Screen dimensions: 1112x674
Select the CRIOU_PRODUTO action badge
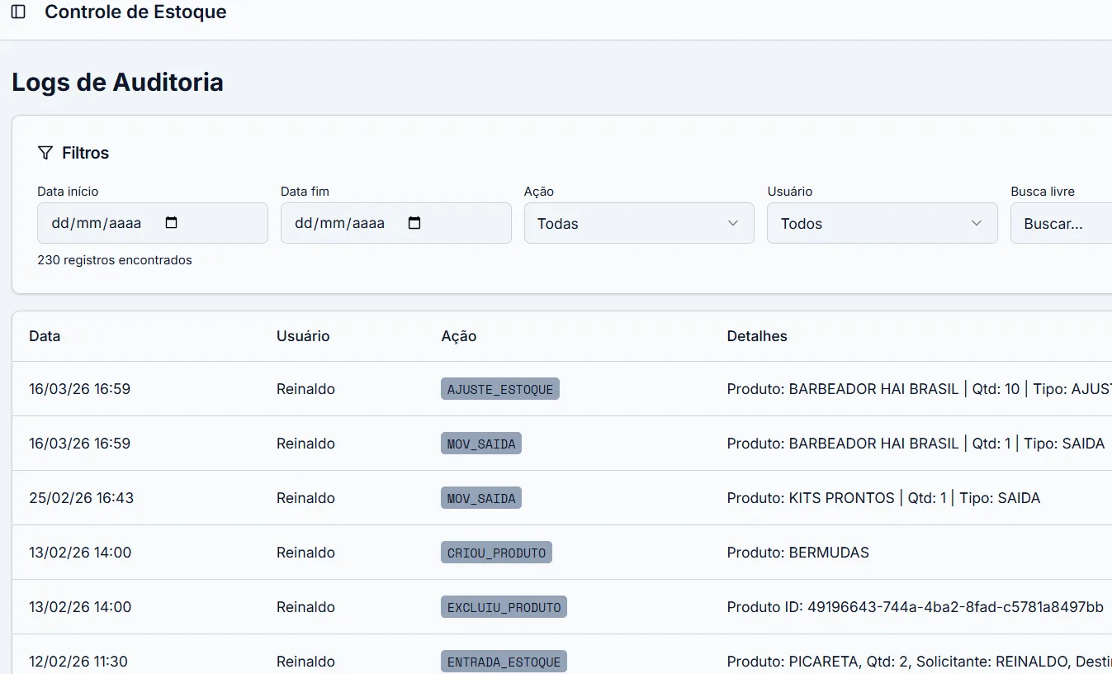click(496, 553)
